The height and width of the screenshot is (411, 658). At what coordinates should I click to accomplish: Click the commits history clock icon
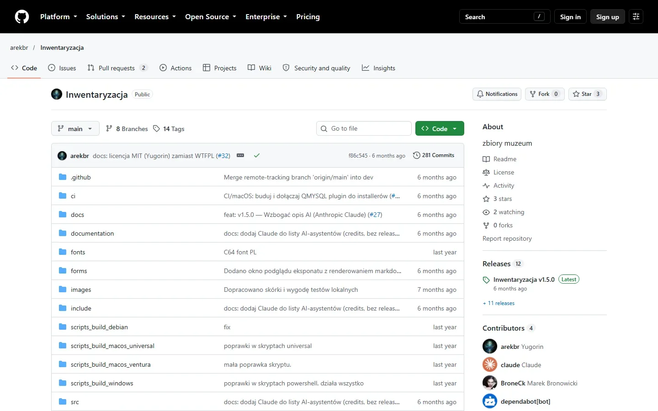(x=417, y=155)
